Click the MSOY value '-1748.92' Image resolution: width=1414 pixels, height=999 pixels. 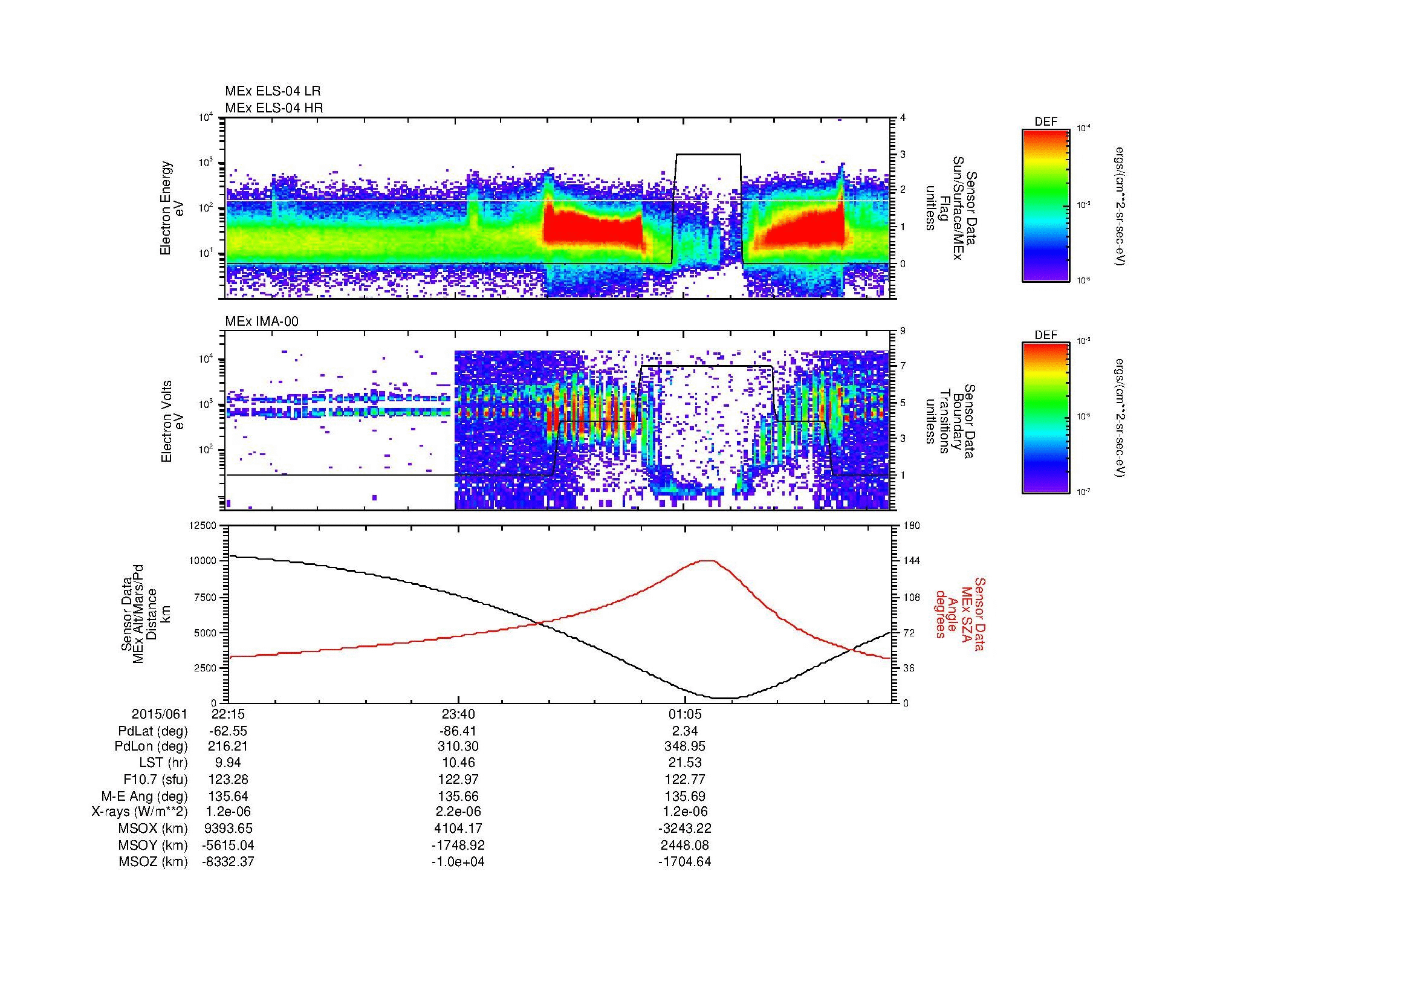pyautogui.click(x=458, y=845)
